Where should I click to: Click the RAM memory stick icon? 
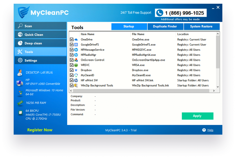pos(20,103)
